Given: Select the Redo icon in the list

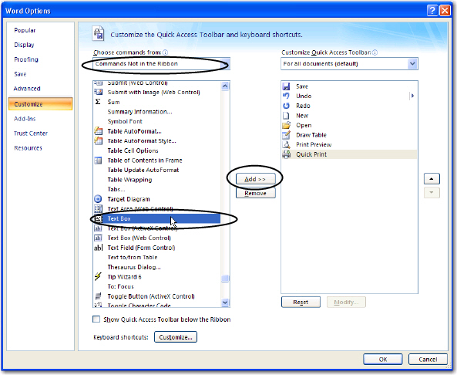Looking at the screenshot, I should (286, 106).
